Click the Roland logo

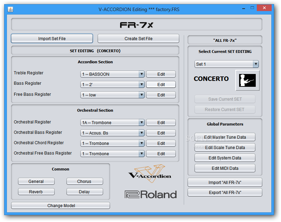tap(151, 194)
